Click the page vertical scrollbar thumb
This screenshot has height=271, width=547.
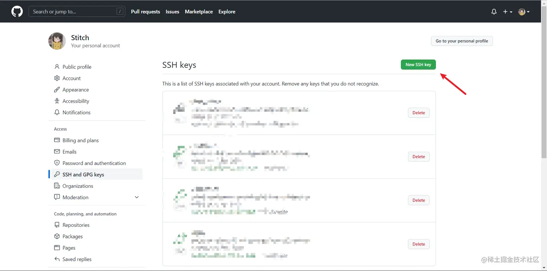pyautogui.click(x=544, y=82)
